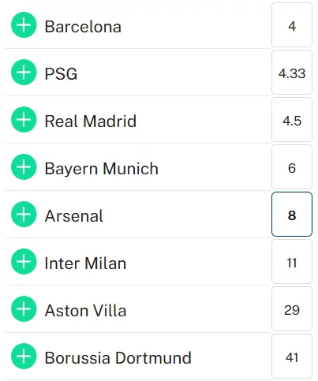This screenshot has width=318, height=381.
Task: Select the Barcelona odds button showing 4
Action: tap(292, 25)
